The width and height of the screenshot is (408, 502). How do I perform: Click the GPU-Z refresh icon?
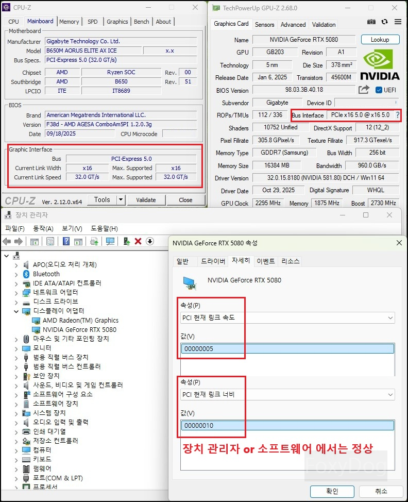[x=385, y=22]
